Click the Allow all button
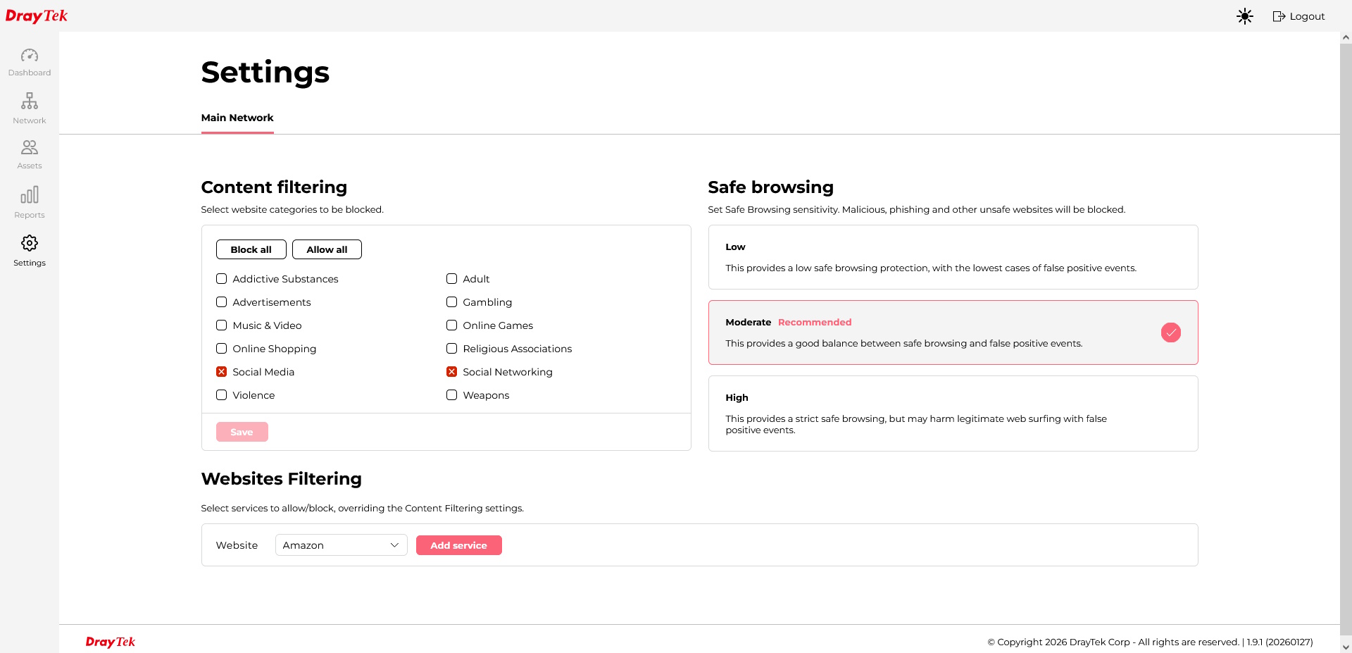Image resolution: width=1352 pixels, height=653 pixels. pos(327,249)
